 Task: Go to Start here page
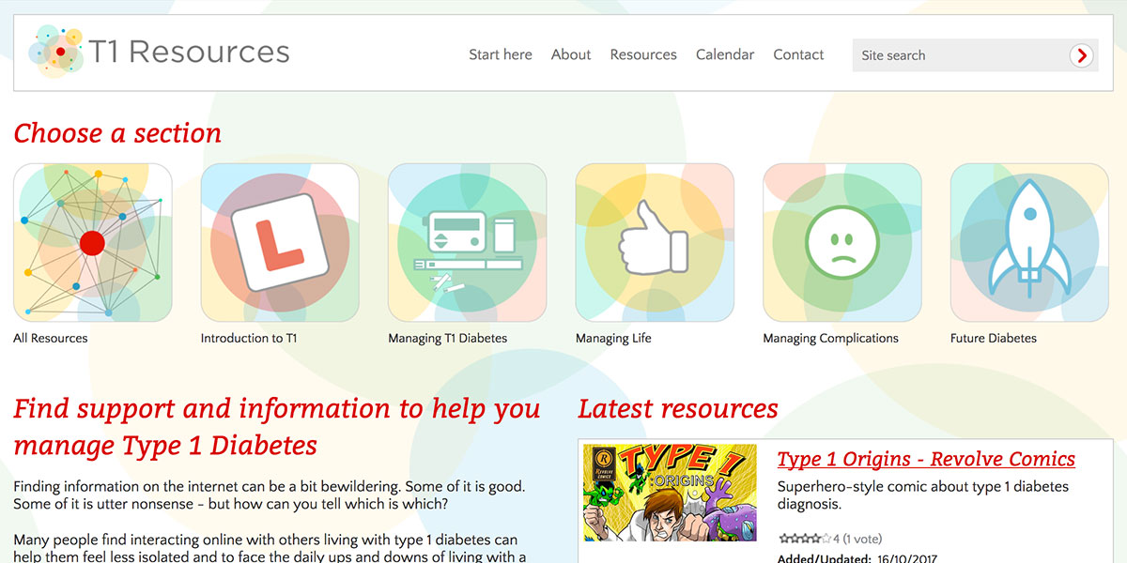tap(501, 54)
